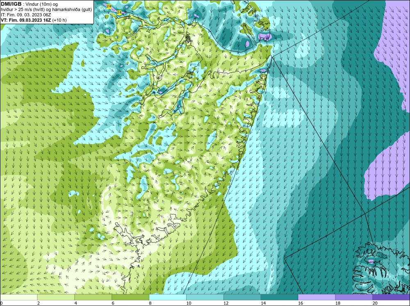The image size is (410, 306).
Task: Click the legend scale value 2
Action: click(39, 303)
